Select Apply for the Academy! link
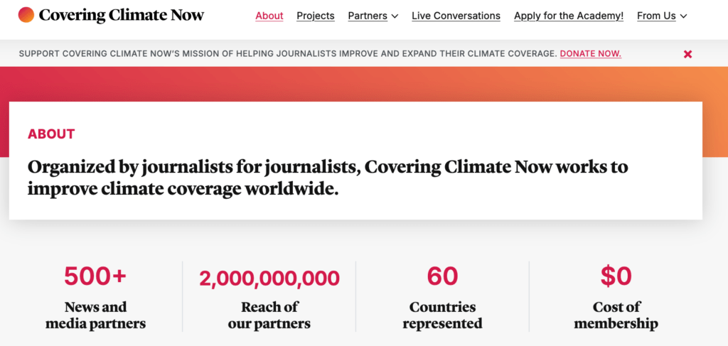The image size is (728, 346). (569, 16)
